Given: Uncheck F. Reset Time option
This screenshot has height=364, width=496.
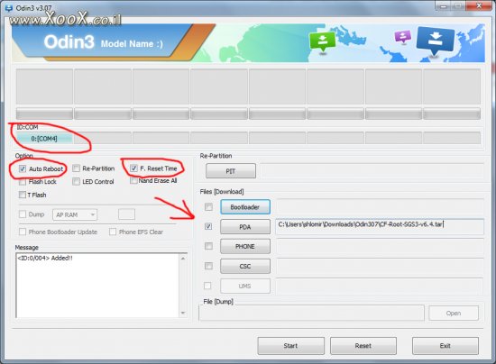Looking at the screenshot, I should [x=133, y=168].
